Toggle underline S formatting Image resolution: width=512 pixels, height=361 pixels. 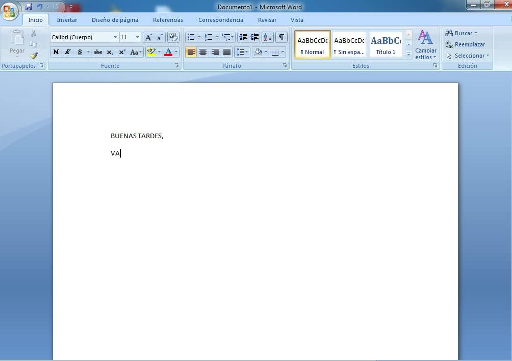[x=80, y=52]
